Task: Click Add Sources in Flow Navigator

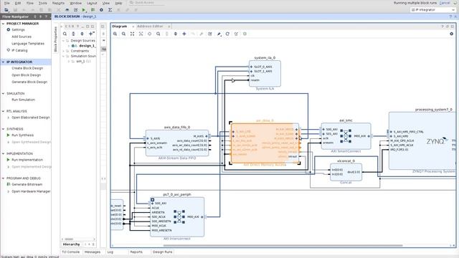Action: coord(22,37)
